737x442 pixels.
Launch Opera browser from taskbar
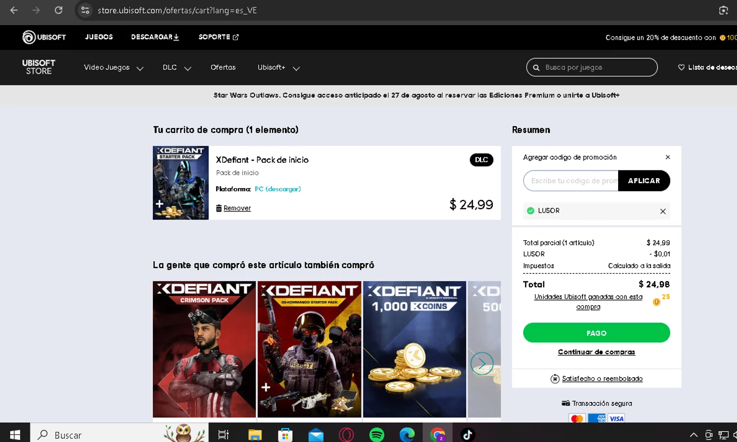[x=346, y=435]
